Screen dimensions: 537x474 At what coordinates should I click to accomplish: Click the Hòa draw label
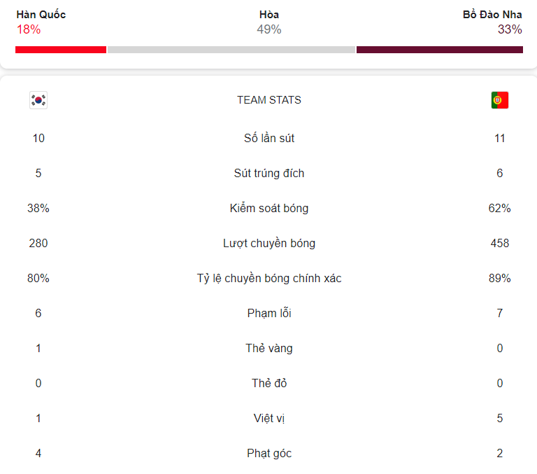tap(269, 15)
